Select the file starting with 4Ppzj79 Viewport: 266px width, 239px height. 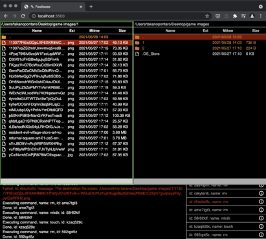tap(67, 54)
